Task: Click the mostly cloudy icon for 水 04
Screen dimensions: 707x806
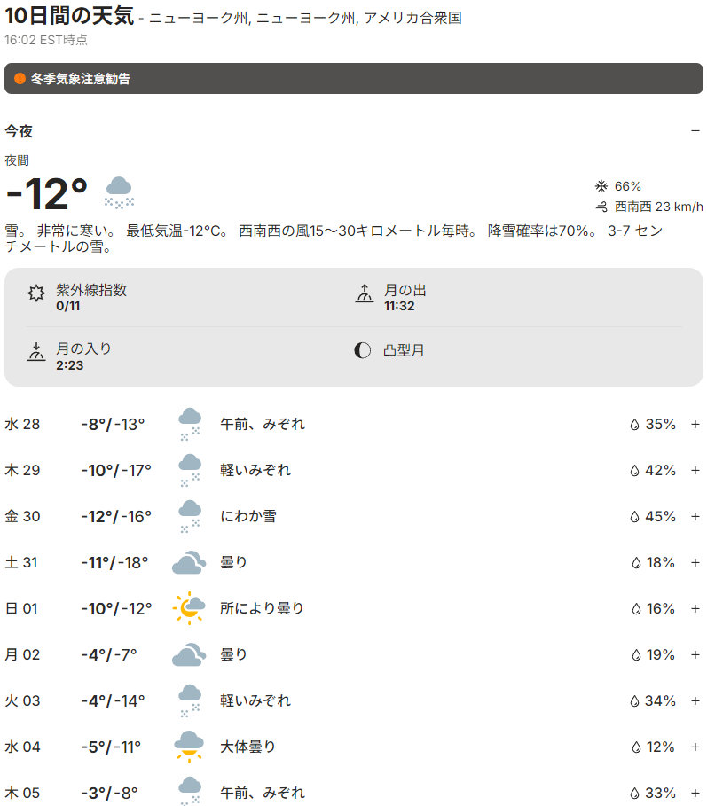Action: 189,747
